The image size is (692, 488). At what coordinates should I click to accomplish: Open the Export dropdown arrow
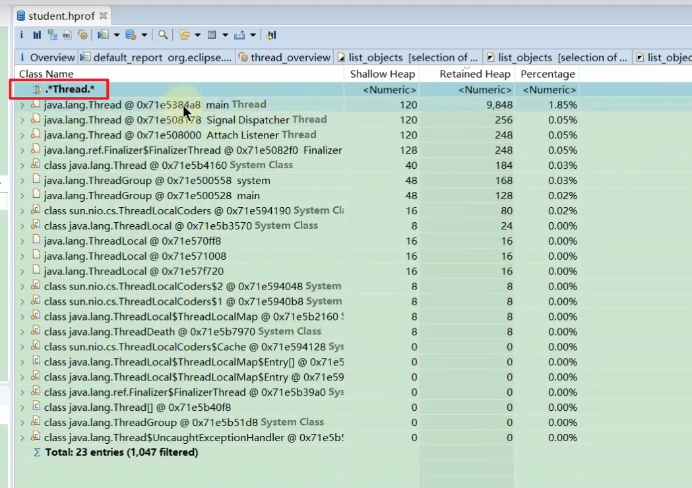(253, 35)
